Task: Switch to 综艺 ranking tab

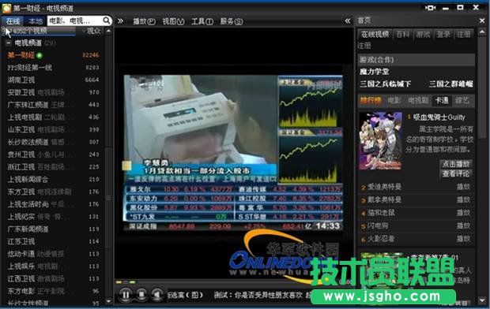Action: pyautogui.click(x=462, y=100)
